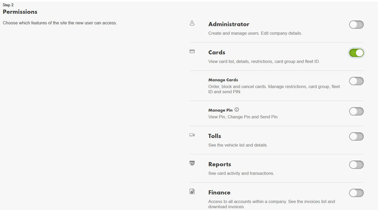Disable the Cards permission toggle

tap(356, 53)
